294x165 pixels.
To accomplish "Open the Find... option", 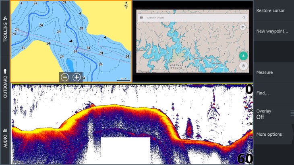I will 273,93.
